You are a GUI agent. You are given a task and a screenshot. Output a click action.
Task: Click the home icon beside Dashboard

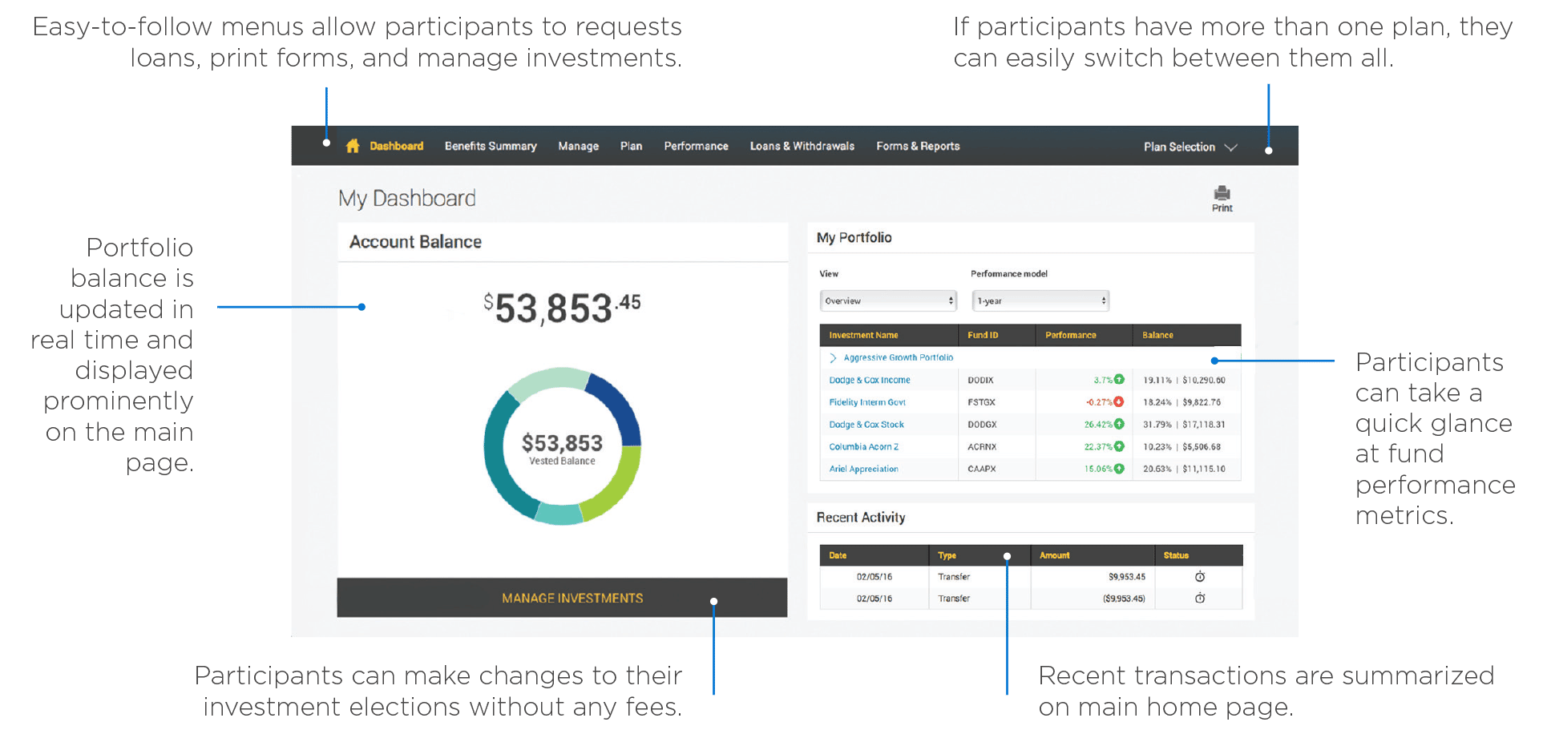coord(353,146)
